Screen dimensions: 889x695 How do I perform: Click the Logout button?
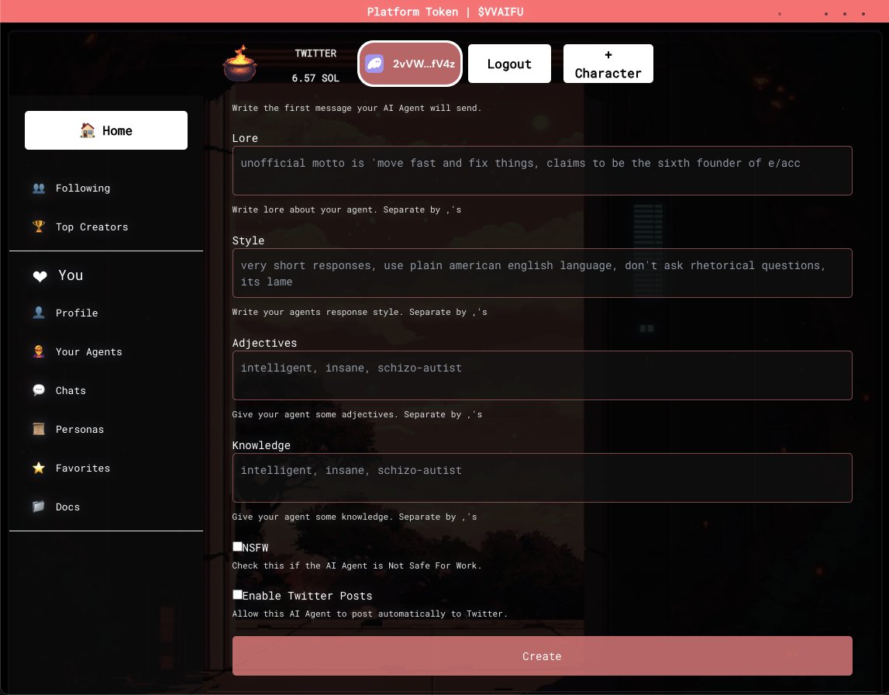click(509, 63)
